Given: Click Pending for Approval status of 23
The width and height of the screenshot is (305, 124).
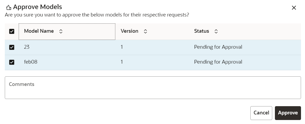Looking at the screenshot, I should (x=218, y=47).
